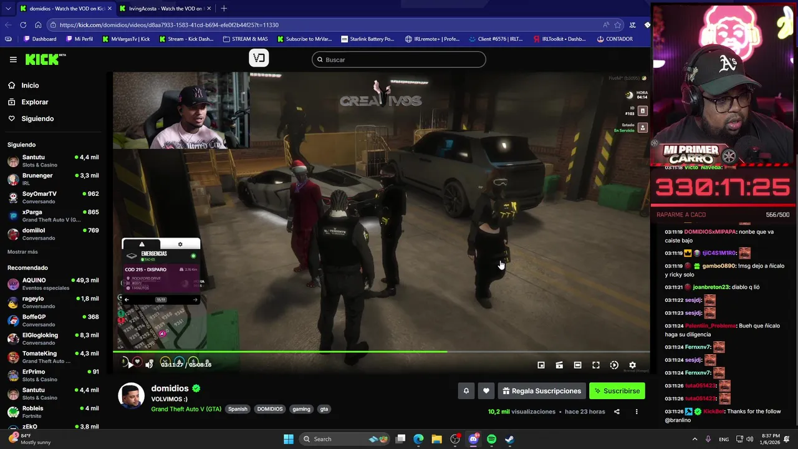Viewport: 798px width, 449px height.
Task: Open video player settings gear
Action: point(632,365)
